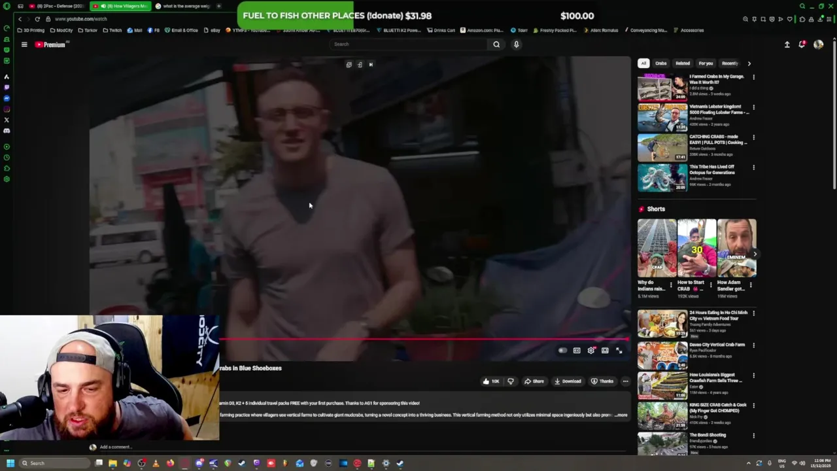This screenshot has width=837, height=471.
Task: Open options for KING SIZE CRAB video
Action: pos(753,406)
